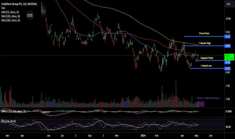Select the Vol indicator legend
The image size is (235, 139).
(3, 8)
